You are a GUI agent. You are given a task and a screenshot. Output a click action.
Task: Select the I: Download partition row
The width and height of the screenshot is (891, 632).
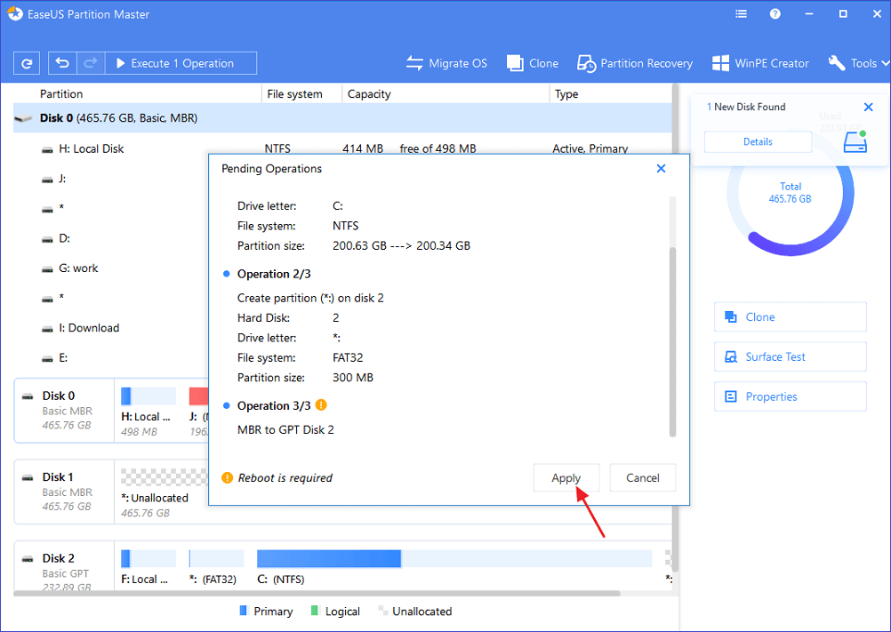tap(111, 328)
